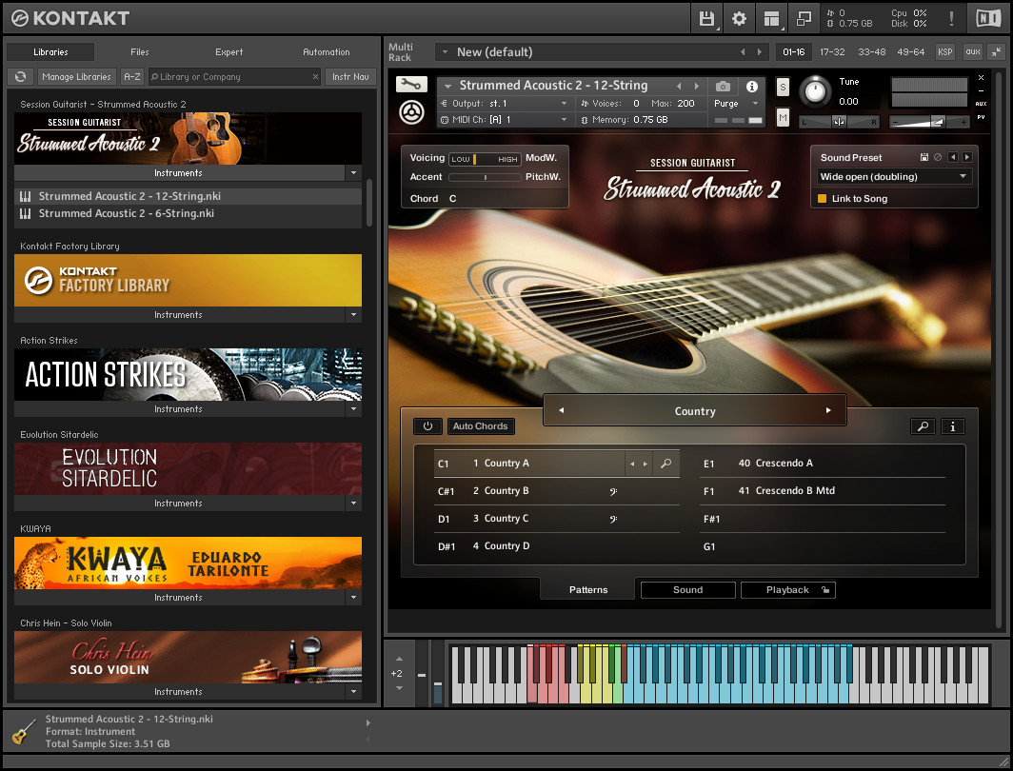
Task: Toggle Instr Nav panel
Action: (350, 76)
